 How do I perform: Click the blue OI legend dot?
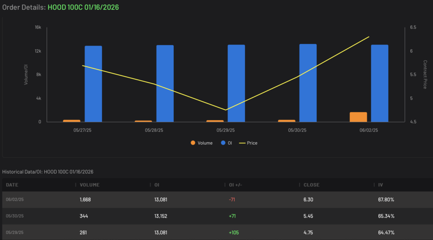click(223, 143)
